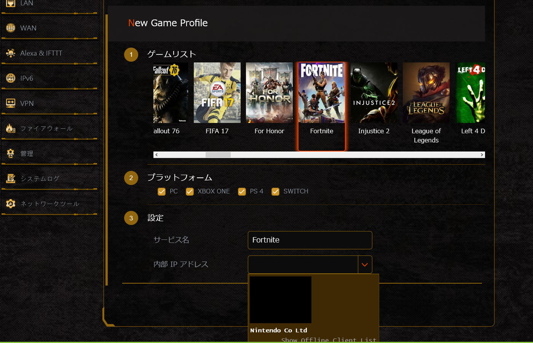Click the FIFA 17 title label
Viewport: 533px width, 343px height.
217,131
